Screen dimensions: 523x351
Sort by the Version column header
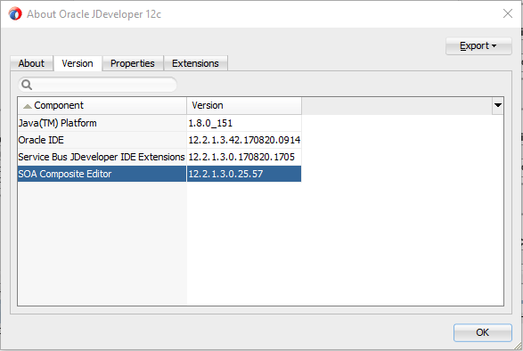(x=244, y=105)
